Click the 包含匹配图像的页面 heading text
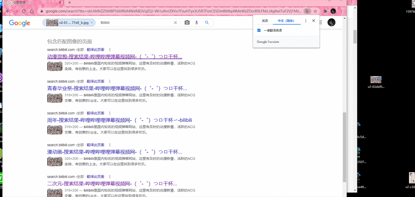Screen dimensions: 415x197 pyautogui.click(x=70, y=41)
